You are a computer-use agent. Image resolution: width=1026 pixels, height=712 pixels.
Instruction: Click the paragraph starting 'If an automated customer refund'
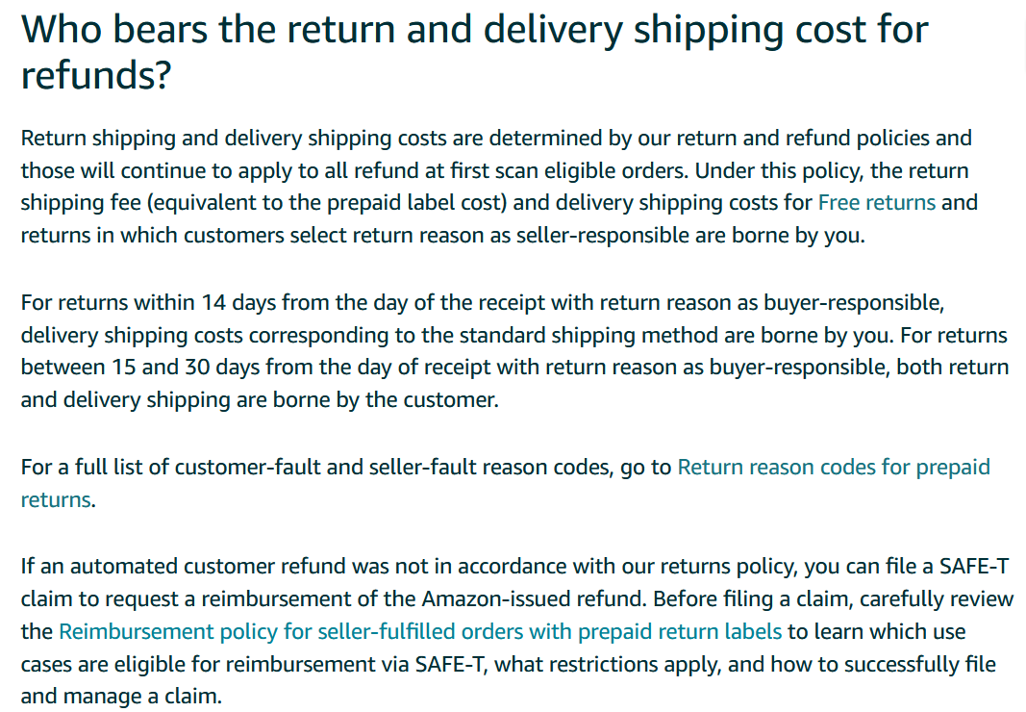(x=517, y=631)
